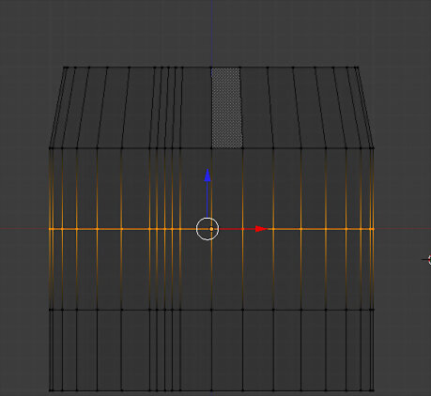Select the bottom-left corner vertex of the mesh

50,390
